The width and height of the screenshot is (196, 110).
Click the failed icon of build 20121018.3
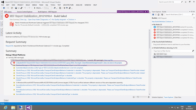(x=155, y=35)
